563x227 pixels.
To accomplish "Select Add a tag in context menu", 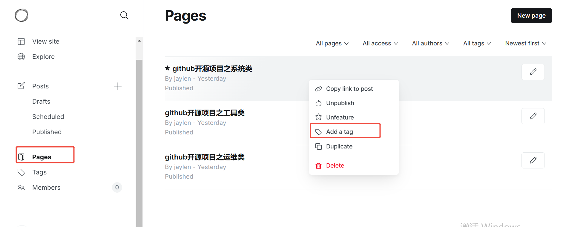I will click(x=340, y=132).
